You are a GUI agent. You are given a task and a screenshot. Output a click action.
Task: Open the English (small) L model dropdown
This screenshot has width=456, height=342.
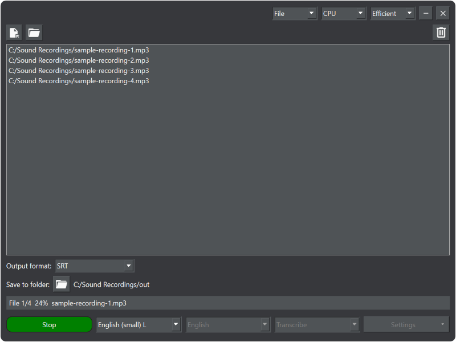coord(139,324)
